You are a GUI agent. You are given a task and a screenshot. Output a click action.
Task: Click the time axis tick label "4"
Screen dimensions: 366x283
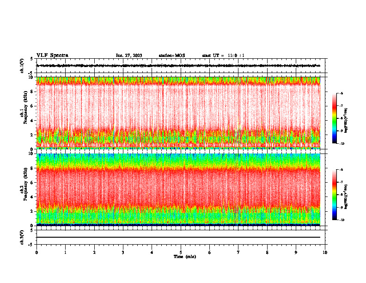[152, 252]
